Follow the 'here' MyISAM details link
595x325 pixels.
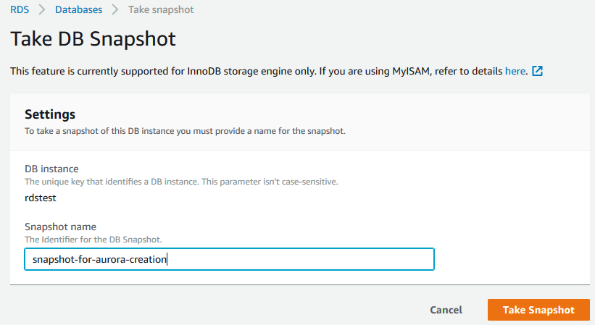click(515, 72)
